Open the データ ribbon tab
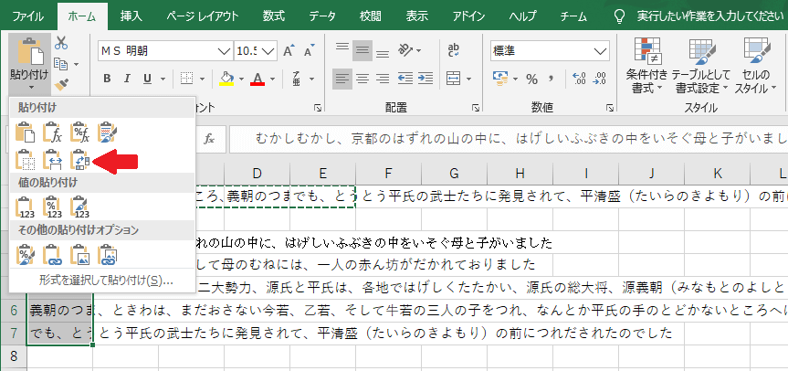This screenshot has width=788, height=371. click(x=321, y=16)
